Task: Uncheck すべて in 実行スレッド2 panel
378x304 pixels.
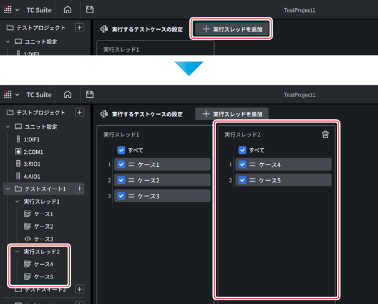Action: coord(242,150)
